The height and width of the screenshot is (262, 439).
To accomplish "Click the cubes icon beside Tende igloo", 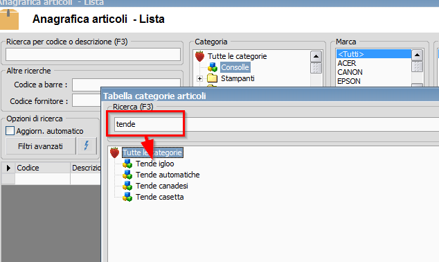I will click(127, 164).
